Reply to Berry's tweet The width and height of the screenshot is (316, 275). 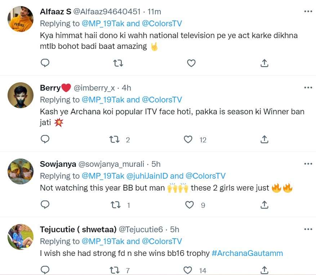[45, 139]
